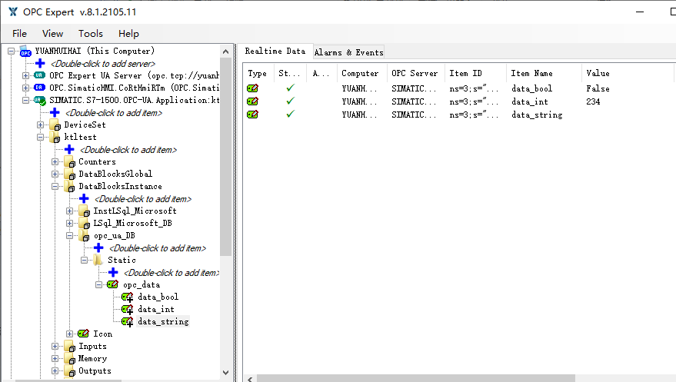The height and width of the screenshot is (382, 676).
Task: Click the Icon node tag icon
Action: click(x=83, y=334)
